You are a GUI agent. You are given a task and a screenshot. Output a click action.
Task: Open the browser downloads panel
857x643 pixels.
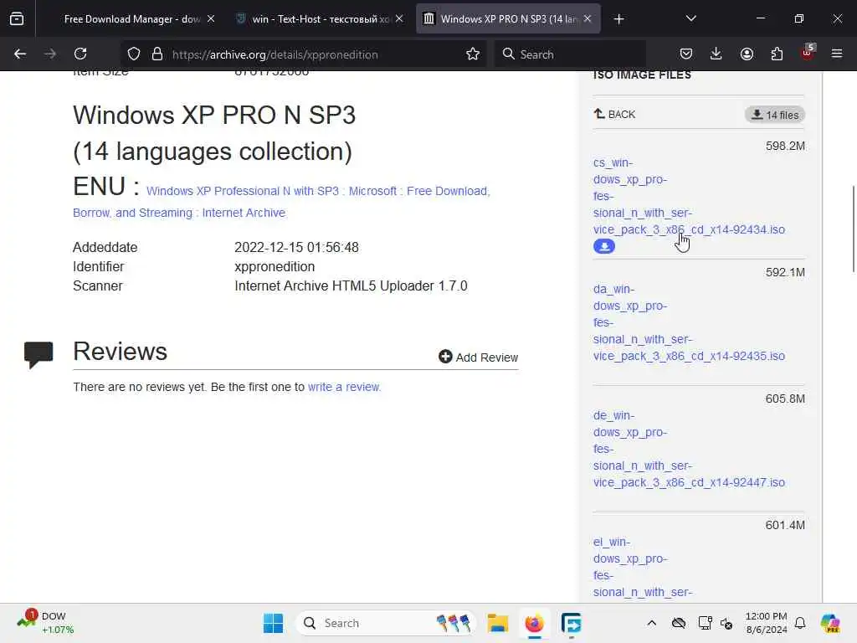pos(716,54)
